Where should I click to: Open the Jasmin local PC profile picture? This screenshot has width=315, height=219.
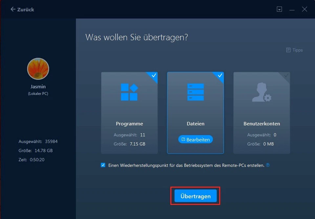coord(38,69)
